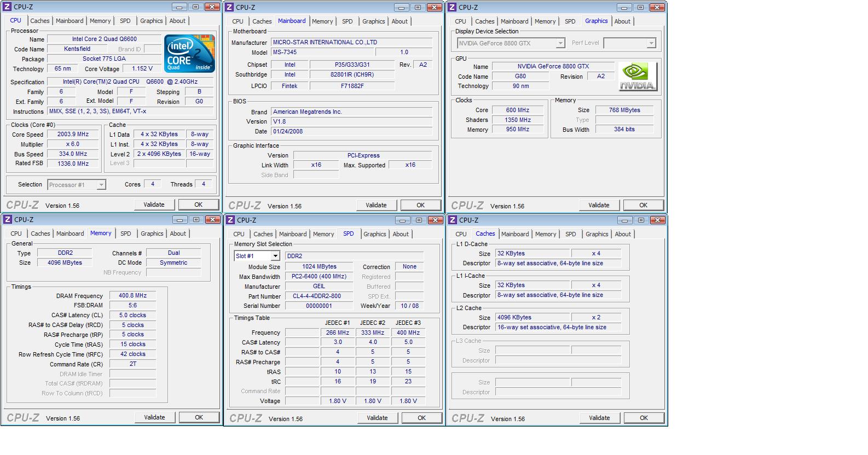
Task: Select Caches tab in the Memory window
Action: point(40,234)
